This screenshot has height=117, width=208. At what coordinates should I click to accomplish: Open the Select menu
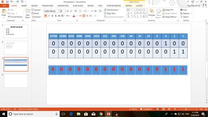point(185,17)
